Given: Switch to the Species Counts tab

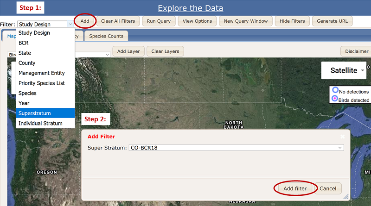Looking at the screenshot, I should [x=106, y=36].
